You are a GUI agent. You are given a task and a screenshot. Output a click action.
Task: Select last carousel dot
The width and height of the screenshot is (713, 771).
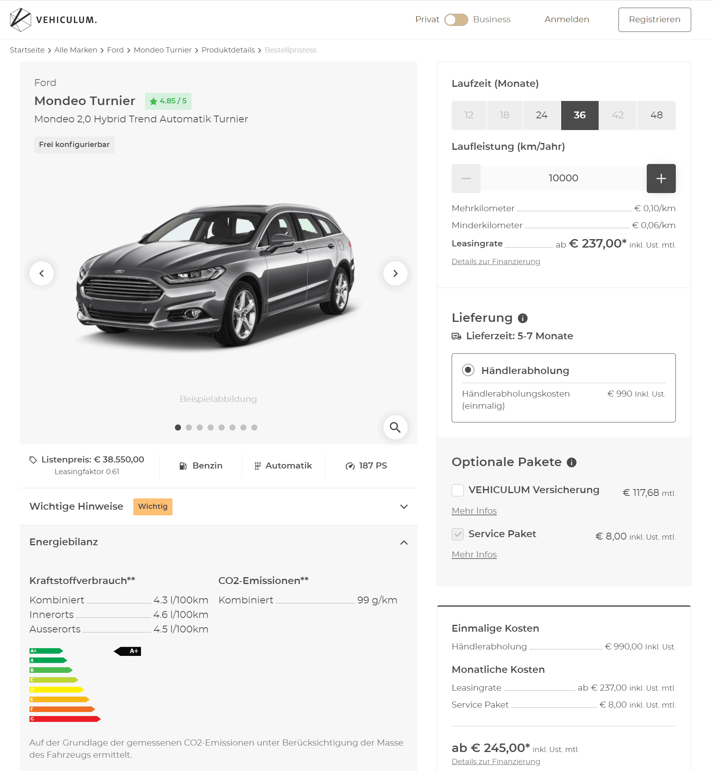[254, 428]
